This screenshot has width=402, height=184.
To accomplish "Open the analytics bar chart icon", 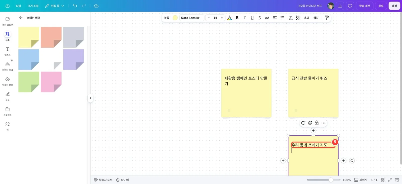I will [x=340, y=6].
